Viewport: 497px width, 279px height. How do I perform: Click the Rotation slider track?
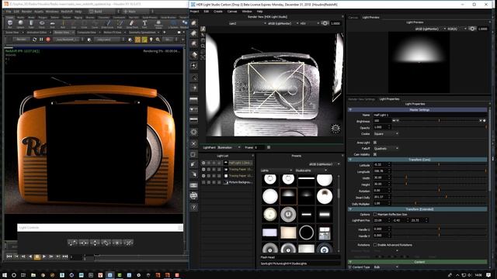tap(439, 190)
